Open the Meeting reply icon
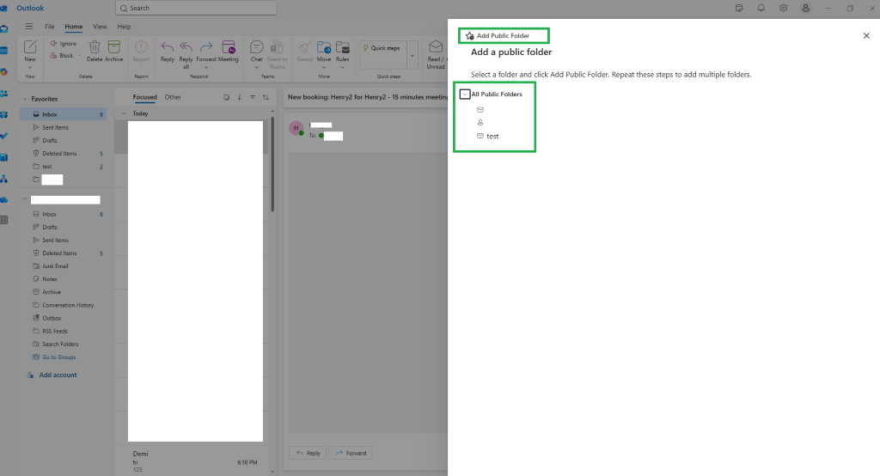Image resolution: width=880 pixels, height=476 pixels. tap(229, 46)
